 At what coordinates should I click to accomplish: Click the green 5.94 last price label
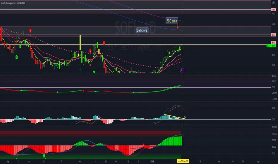tap(274, 46)
